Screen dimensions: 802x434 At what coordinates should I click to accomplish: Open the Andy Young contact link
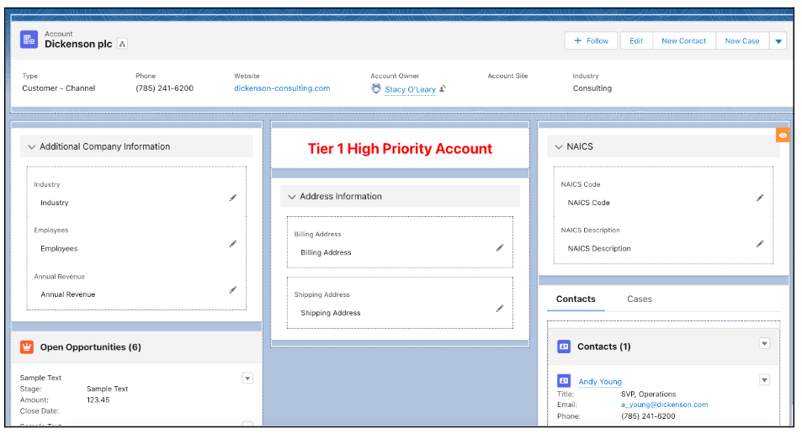(600, 381)
